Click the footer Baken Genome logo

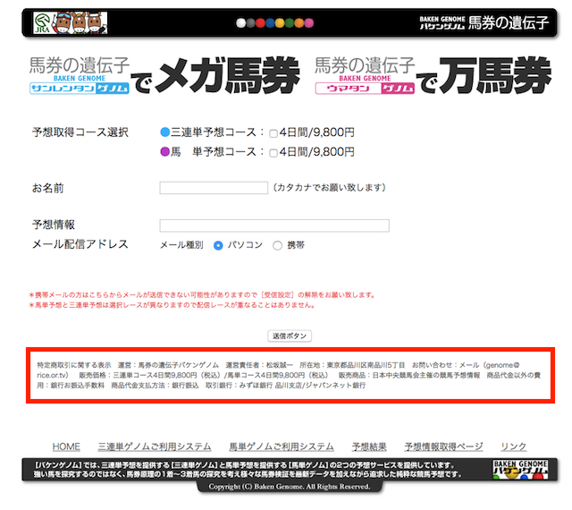click(520, 470)
